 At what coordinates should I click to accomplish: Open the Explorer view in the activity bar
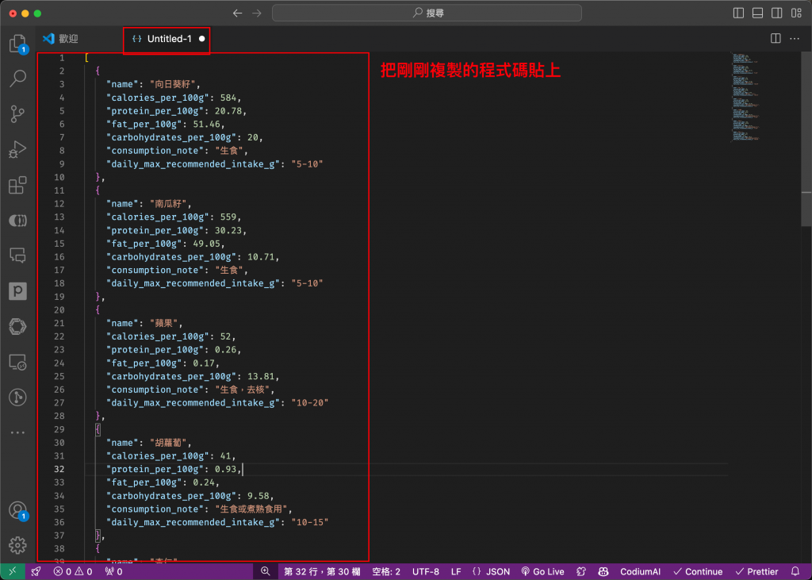click(x=17, y=43)
